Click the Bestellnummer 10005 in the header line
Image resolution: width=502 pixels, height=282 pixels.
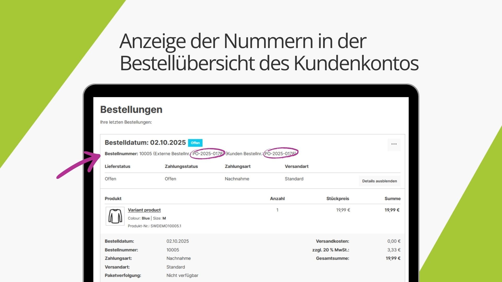(x=145, y=154)
